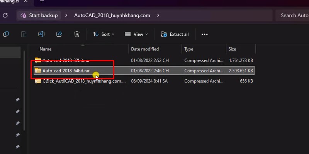Open the Sort dropdown menu
The image size is (309, 154).
[x=104, y=34]
